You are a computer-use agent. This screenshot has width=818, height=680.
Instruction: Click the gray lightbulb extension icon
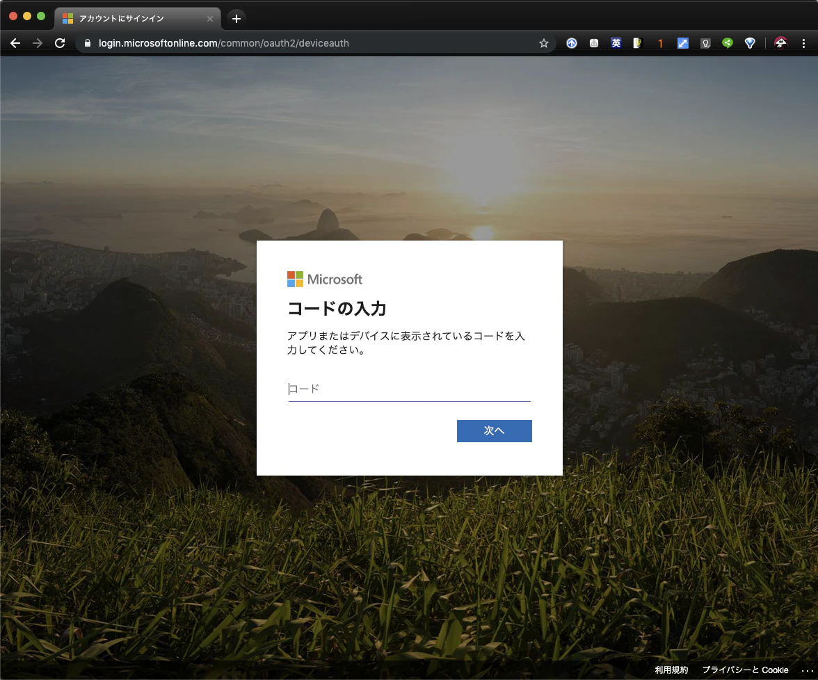(705, 42)
